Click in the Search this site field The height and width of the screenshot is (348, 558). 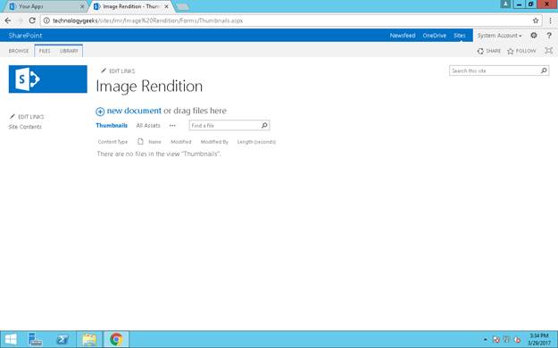pyautogui.click(x=495, y=70)
